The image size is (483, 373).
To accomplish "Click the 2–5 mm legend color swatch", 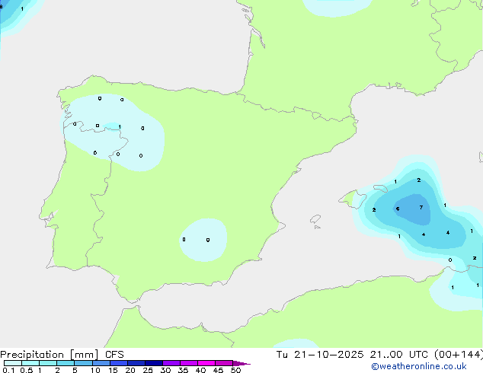I will (66, 363).
